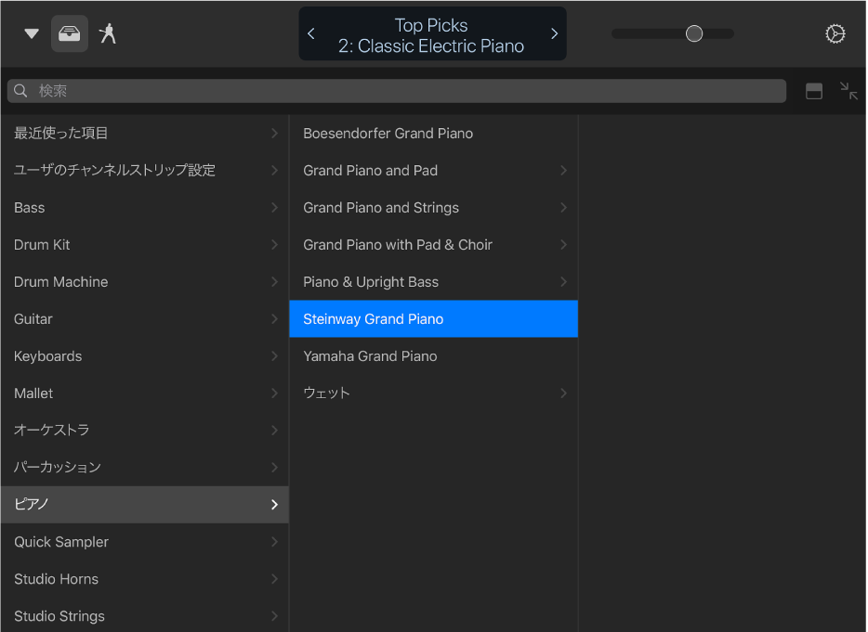Viewport: 868px width, 632px height.
Task: Choose Boesendorfer Grand Piano patch
Action: tap(434, 134)
